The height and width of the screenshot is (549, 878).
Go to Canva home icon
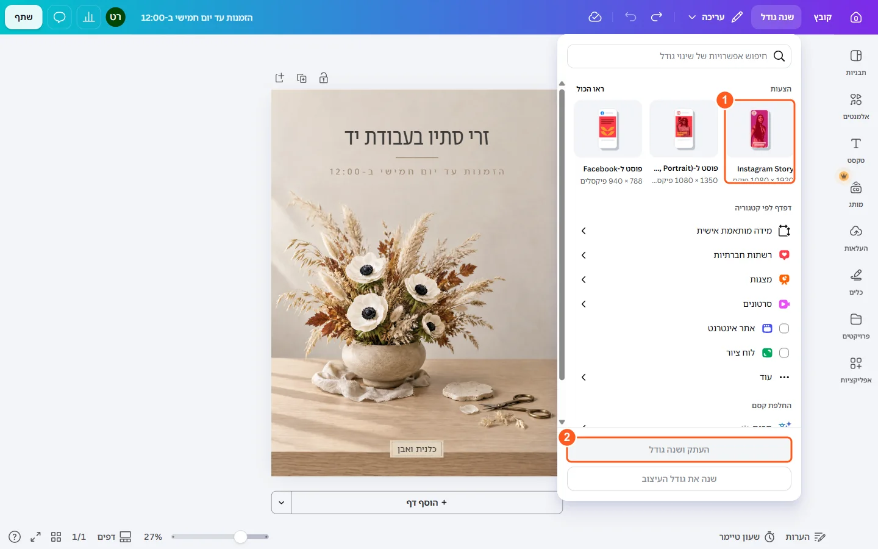(856, 17)
